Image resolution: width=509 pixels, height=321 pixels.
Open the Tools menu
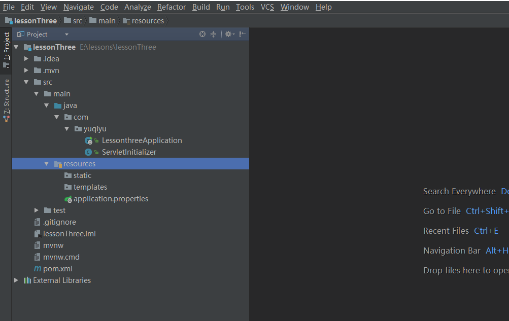245,7
